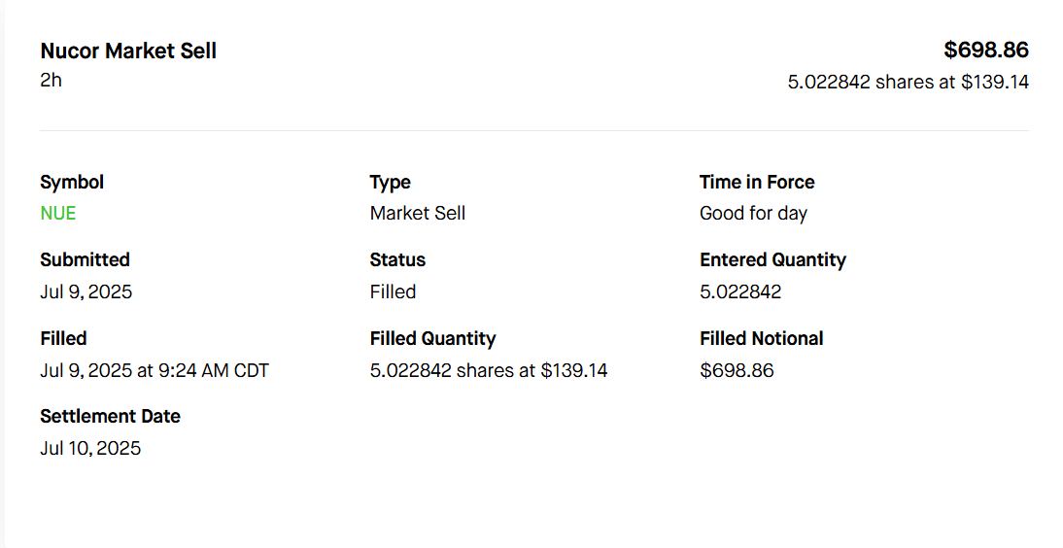This screenshot has height=548, width=1063.
Task: Select the value under Filled Quantity
Action: [x=489, y=370]
